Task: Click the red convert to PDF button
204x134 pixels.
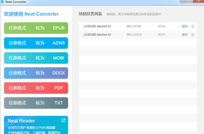Action: tap(36, 88)
